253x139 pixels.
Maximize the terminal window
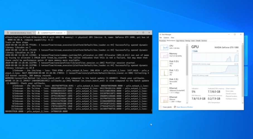point(143,33)
